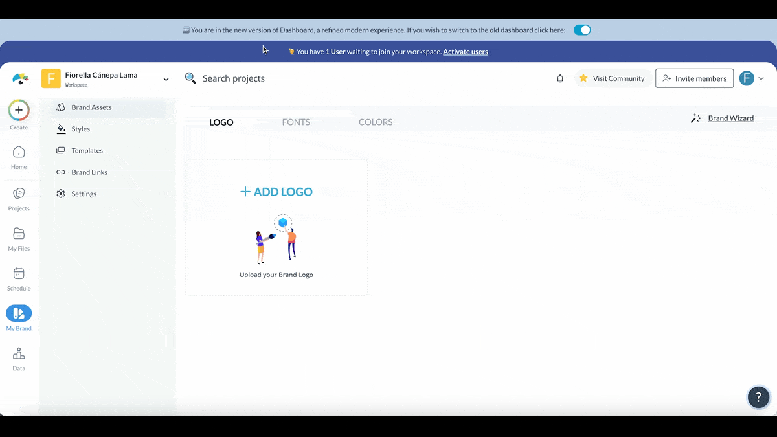Viewport: 777px width, 437px height.
Task: Open the help question mark button
Action: (758, 398)
